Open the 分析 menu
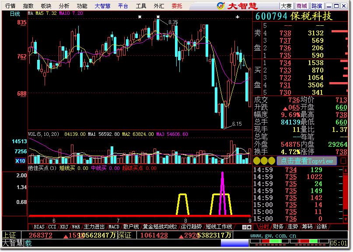353x252 pixels. click(x=64, y=6)
